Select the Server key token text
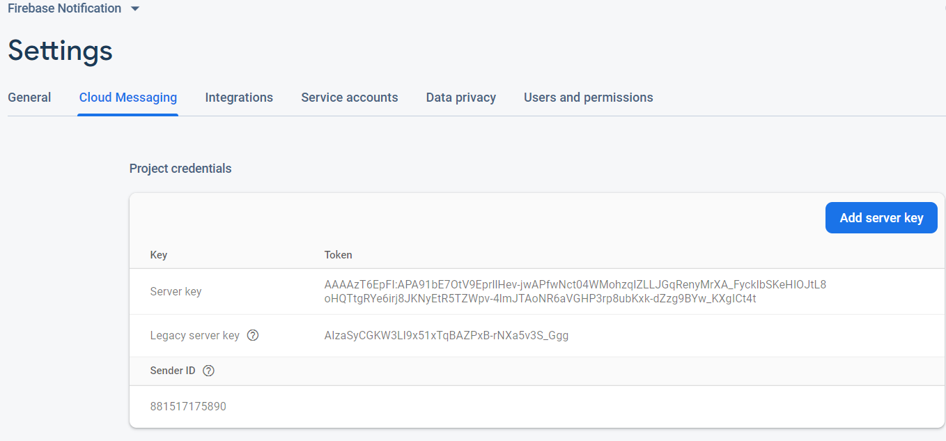The image size is (946, 441). click(x=575, y=291)
